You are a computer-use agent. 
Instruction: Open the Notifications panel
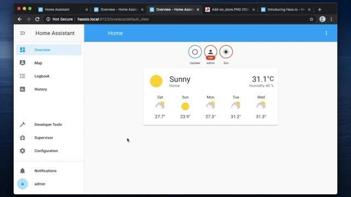(x=49, y=171)
